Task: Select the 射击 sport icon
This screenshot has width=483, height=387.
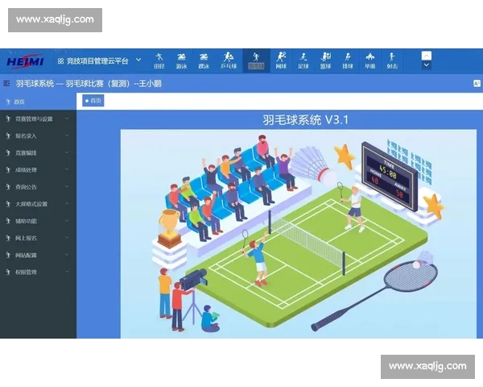Action: [x=391, y=60]
